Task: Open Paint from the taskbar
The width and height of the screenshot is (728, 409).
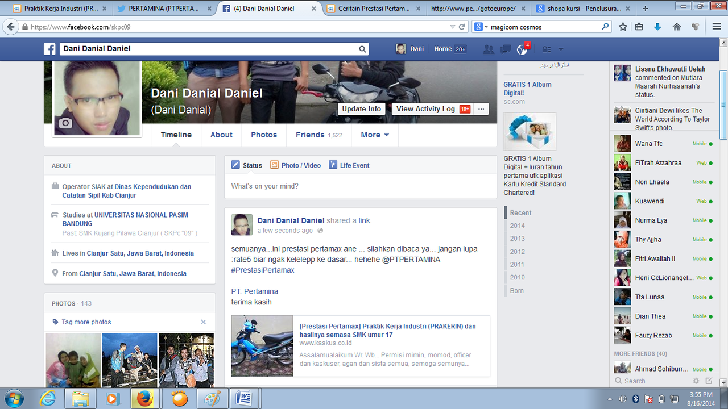Action: 212,398
